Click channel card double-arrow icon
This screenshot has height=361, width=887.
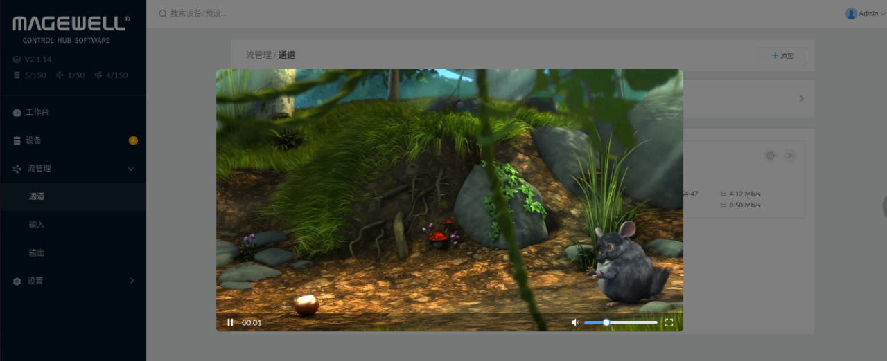point(790,156)
